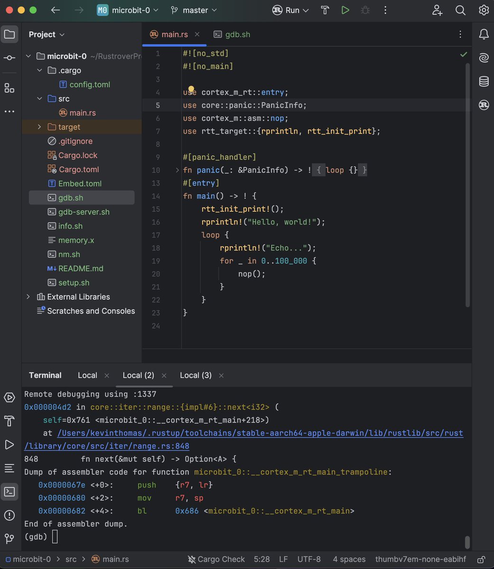Open the Run tool window icon
Screen dimensions: 494x569
(x=9, y=444)
